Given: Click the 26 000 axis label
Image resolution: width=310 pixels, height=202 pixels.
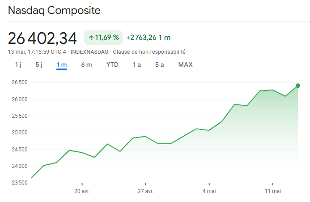Looking at the screenshot, I should [x=20, y=99].
